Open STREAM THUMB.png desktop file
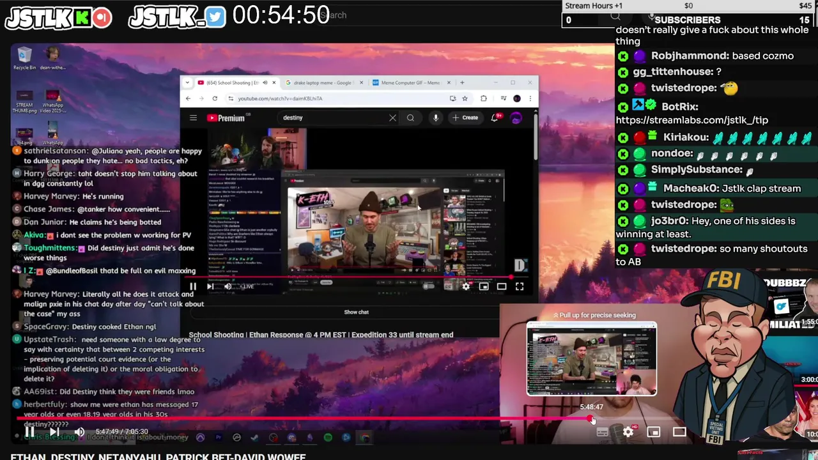Screen dimensions: 818x460 point(24,101)
